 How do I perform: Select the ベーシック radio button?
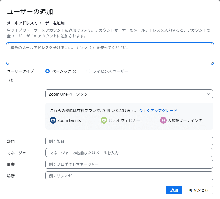click(48, 71)
